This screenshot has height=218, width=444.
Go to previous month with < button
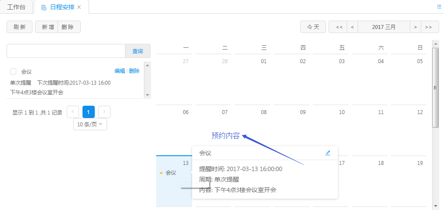[x=352, y=27]
